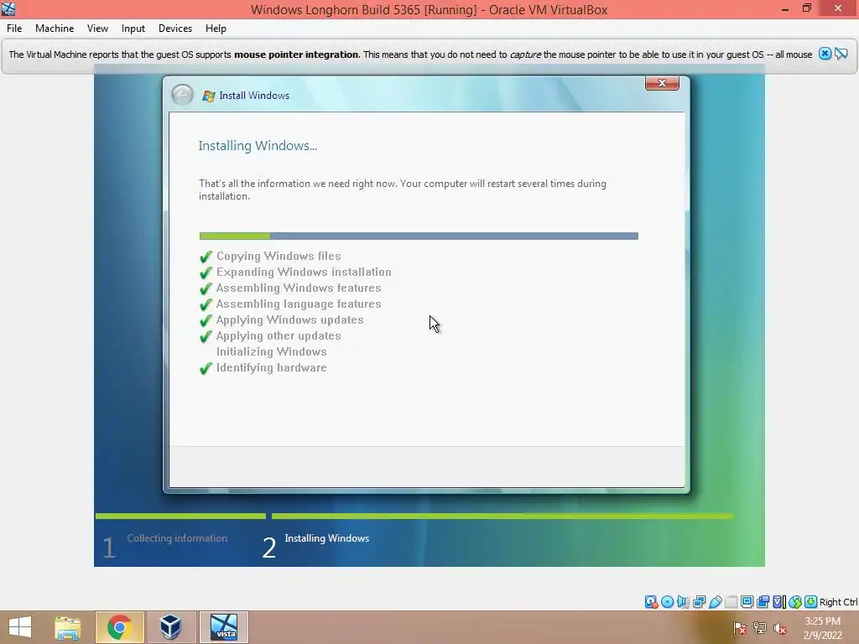Switch to Google Chrome in the taskbar
The height and width of the screenshot is (644, 859).
coord(119,627)
